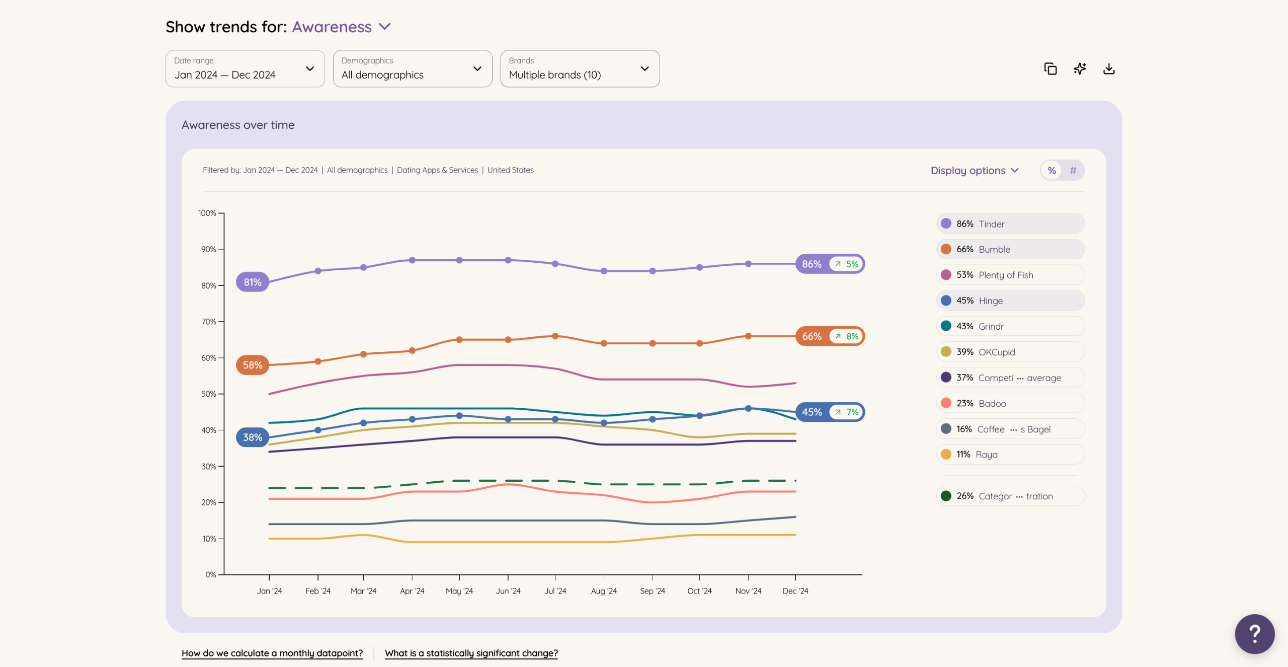
Task: Open 'What is a statistically significant change?' link
Action: [471, 653]
